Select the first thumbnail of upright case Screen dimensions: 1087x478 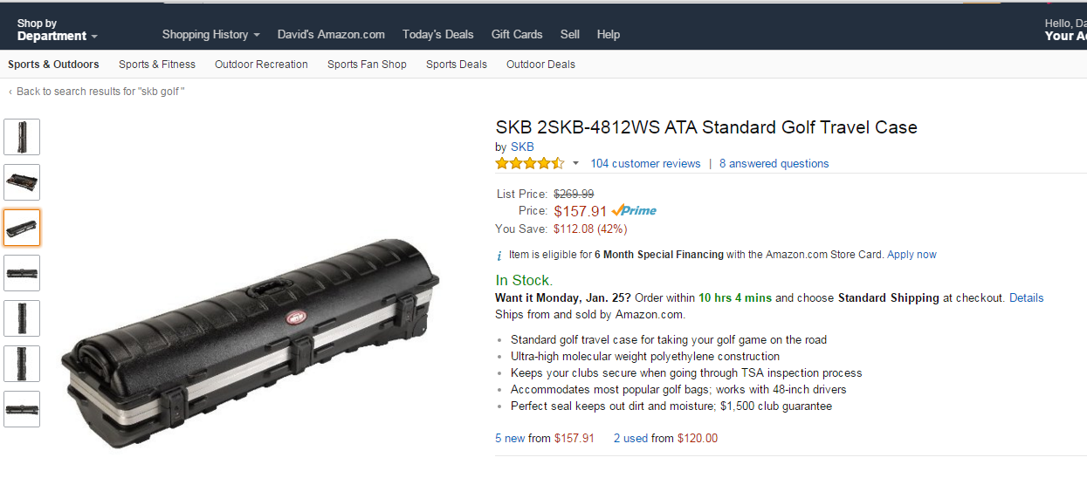pos(22,137)
